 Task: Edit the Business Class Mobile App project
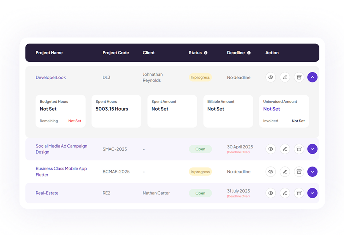pyautogui.click(x=285, y=172)
